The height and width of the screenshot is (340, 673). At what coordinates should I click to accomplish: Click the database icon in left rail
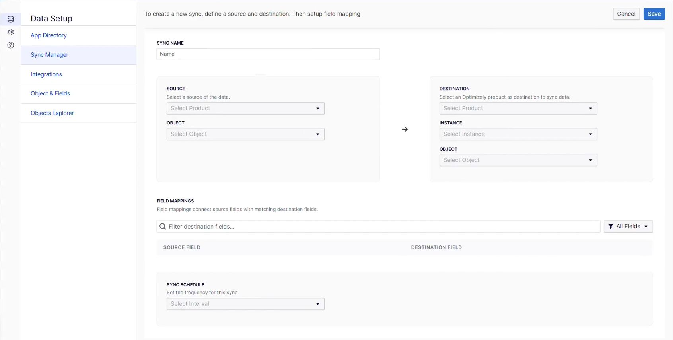[11, 19]
